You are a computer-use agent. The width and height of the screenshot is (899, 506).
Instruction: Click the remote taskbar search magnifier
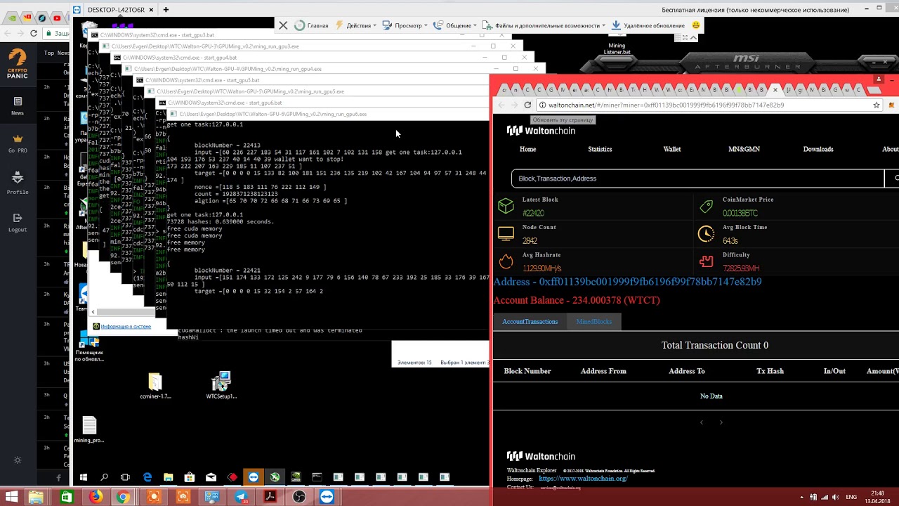(x=105, y=477)
